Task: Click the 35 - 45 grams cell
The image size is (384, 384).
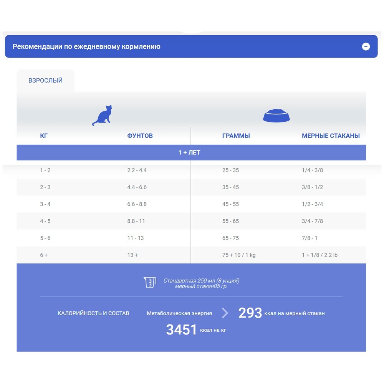Action: click(230, 187)
